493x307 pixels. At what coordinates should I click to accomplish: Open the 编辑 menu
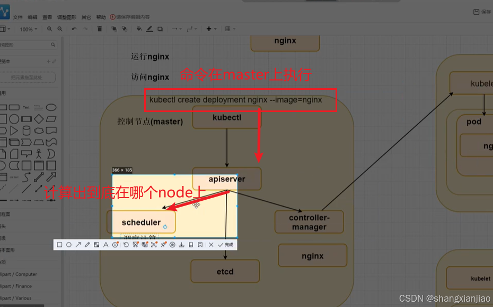pos(32,17)
